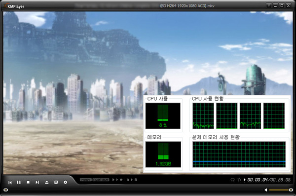Image resolution: width=296 pixels, height=196 pixels.
Task: Open the KMPlayer logo main menu
Action: [14, 6]
